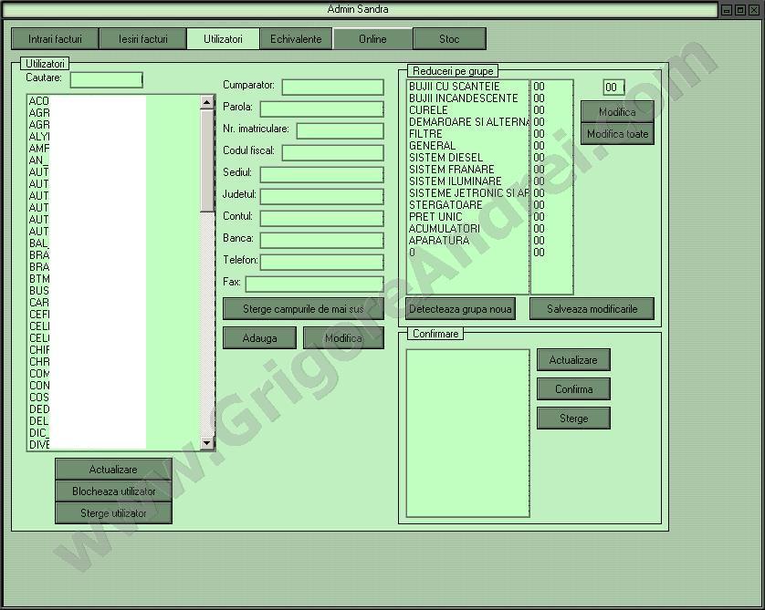Open the Intrari facturi tab
This screenshot has width=765, height=610.
pyautogui.click(x=55, y=39)
